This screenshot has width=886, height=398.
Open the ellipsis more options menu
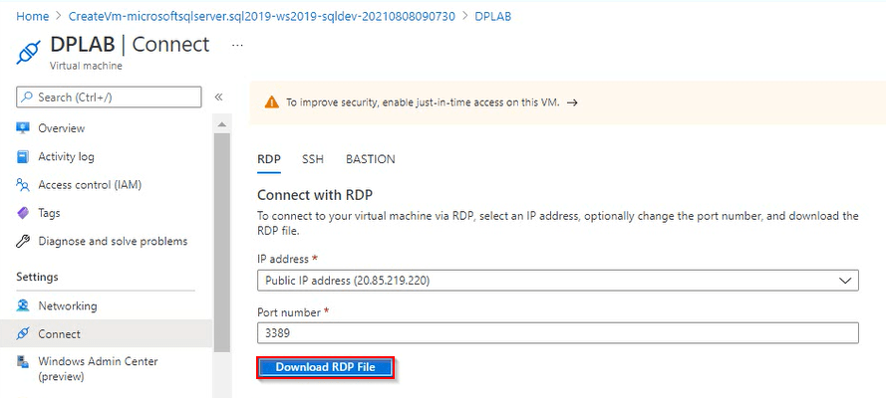(237, 45)
